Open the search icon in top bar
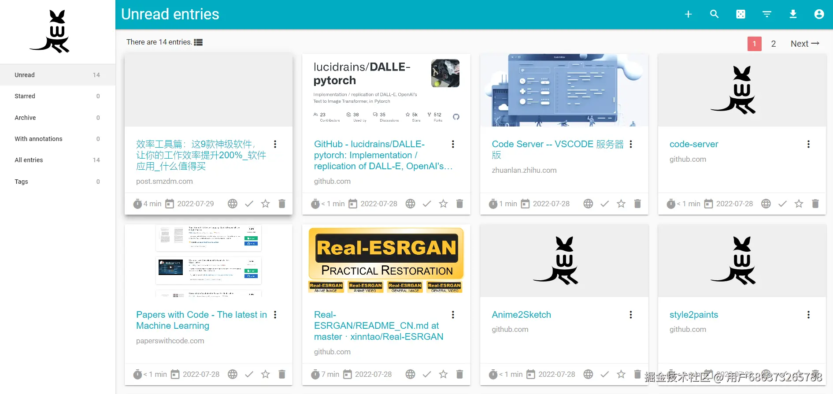The height and width of the screenshot is (394, 833). click(715, 14)
